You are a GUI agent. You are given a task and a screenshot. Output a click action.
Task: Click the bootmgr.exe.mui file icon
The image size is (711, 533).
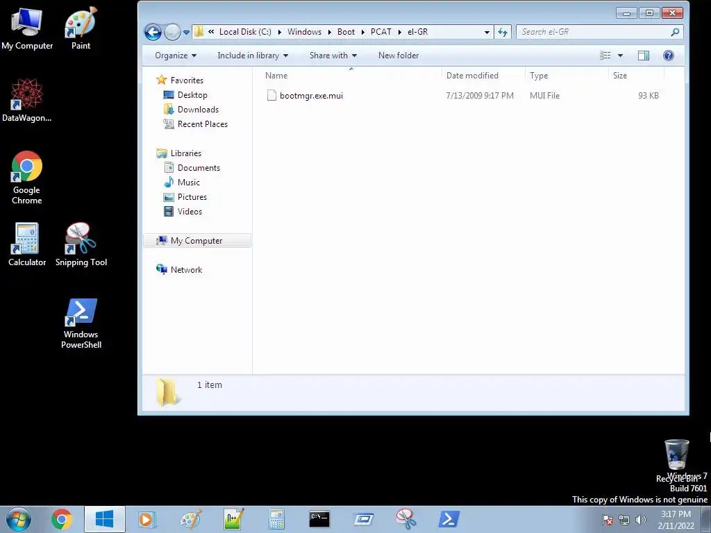[x=271, y=95]
